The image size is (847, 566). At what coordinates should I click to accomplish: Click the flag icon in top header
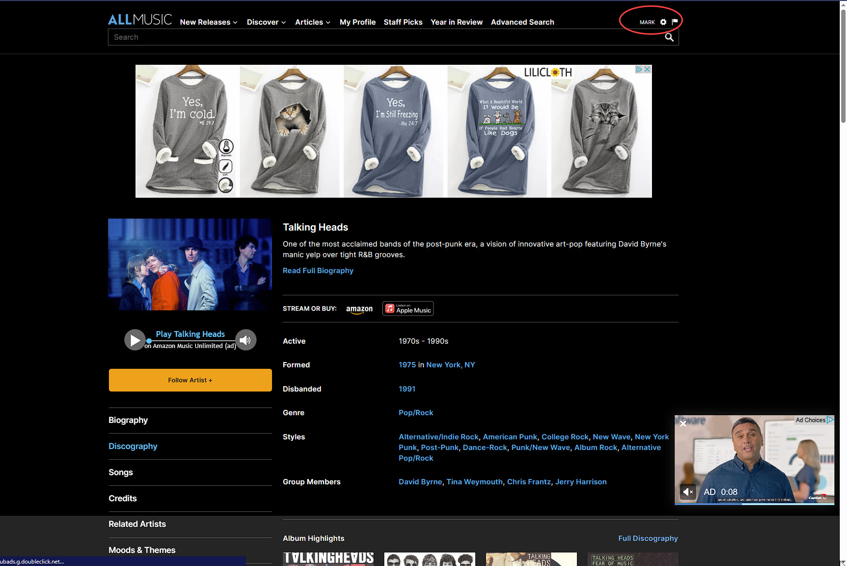(675, 22)
